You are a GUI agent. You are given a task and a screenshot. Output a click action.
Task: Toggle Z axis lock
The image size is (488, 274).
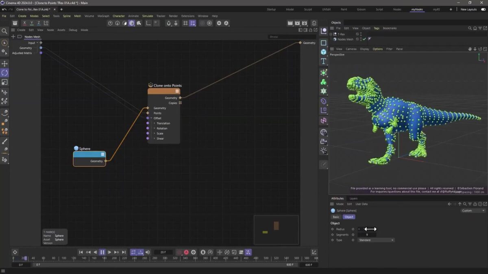(x=39, y=23)
